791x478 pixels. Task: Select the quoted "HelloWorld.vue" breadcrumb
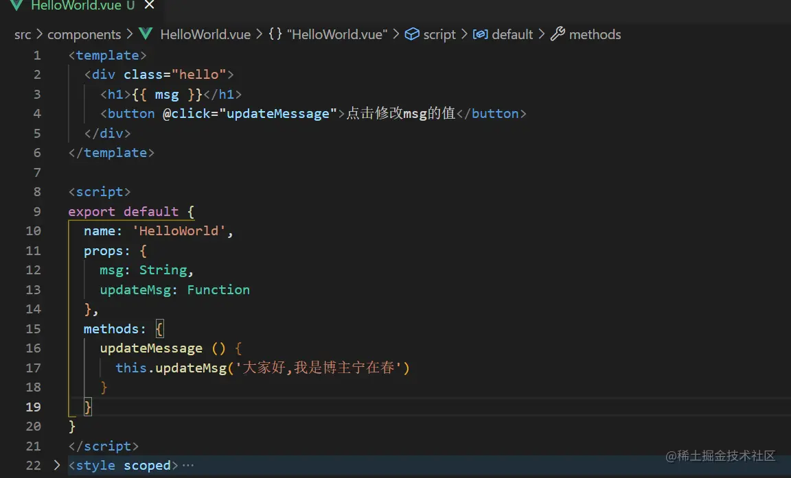click(337, 34)
